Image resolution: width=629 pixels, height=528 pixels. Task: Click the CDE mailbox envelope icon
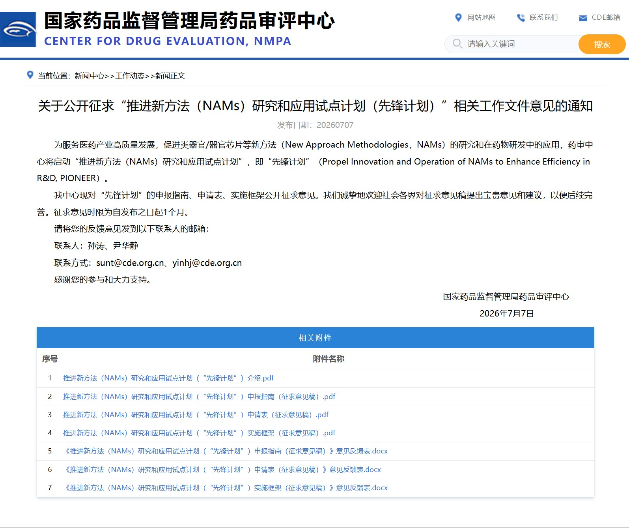[583, 18]
